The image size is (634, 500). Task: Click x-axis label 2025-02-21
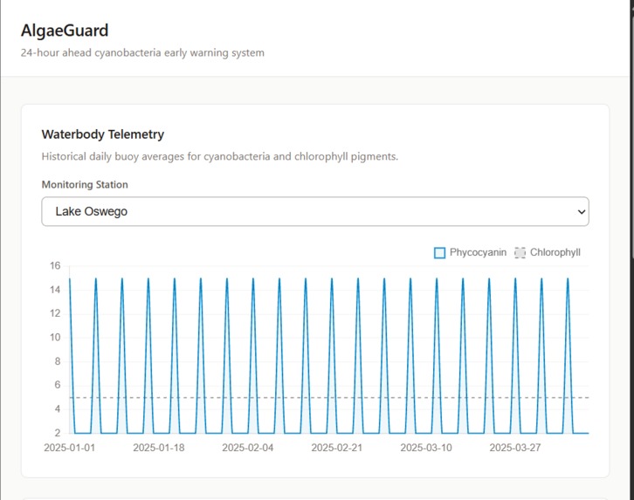click(x=336, y=448)
